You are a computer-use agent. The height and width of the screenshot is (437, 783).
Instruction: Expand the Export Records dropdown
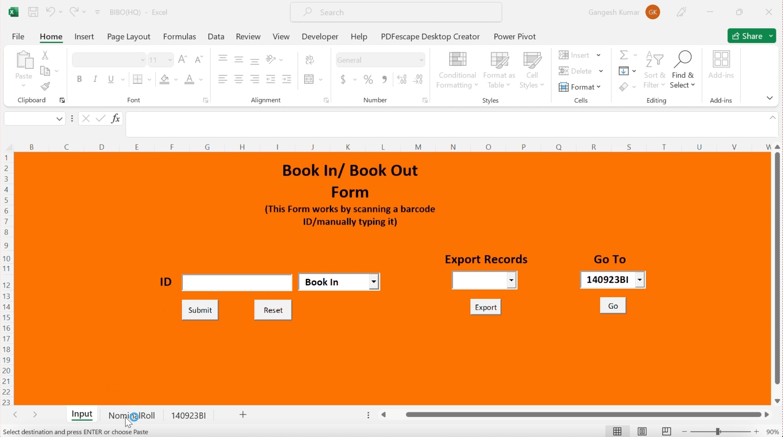coord(511,280)
